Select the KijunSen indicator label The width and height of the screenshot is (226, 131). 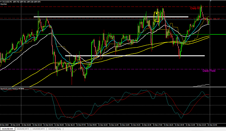pyautogui.click(x=4, y=4)
